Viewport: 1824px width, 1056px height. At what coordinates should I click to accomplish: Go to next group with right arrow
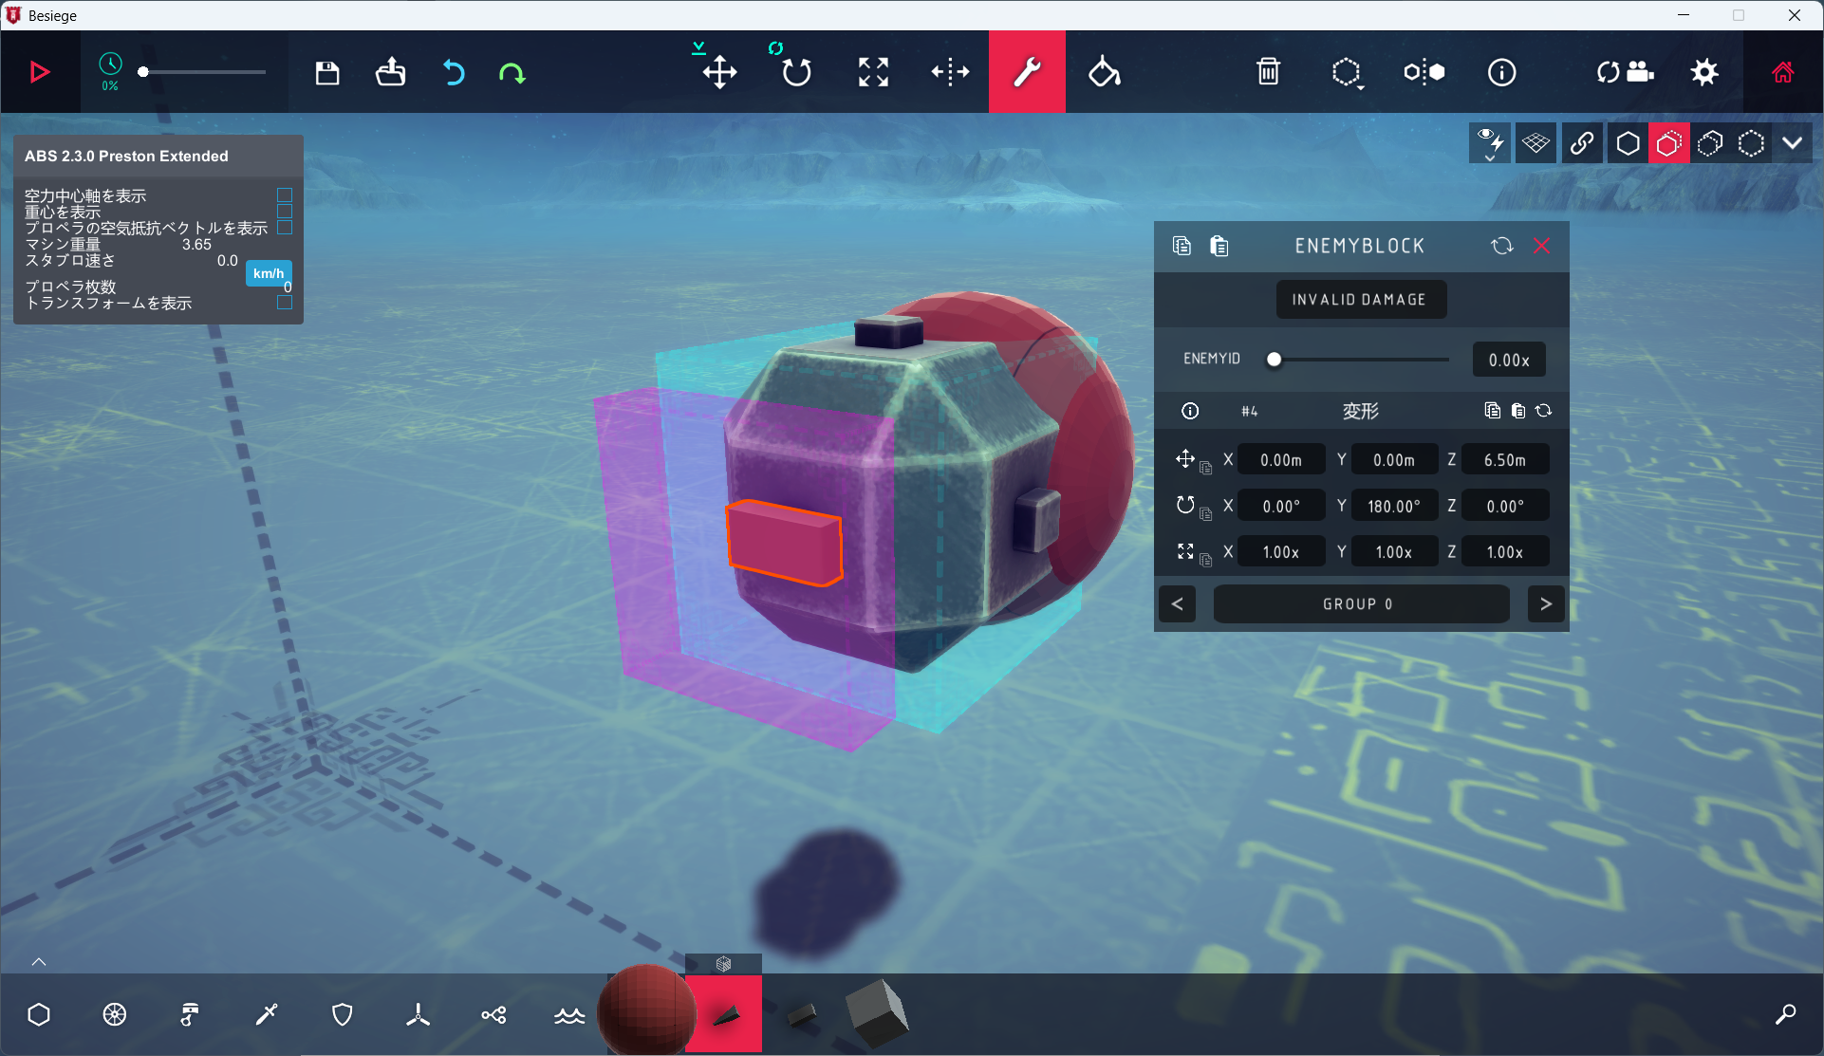point(1546,604)
